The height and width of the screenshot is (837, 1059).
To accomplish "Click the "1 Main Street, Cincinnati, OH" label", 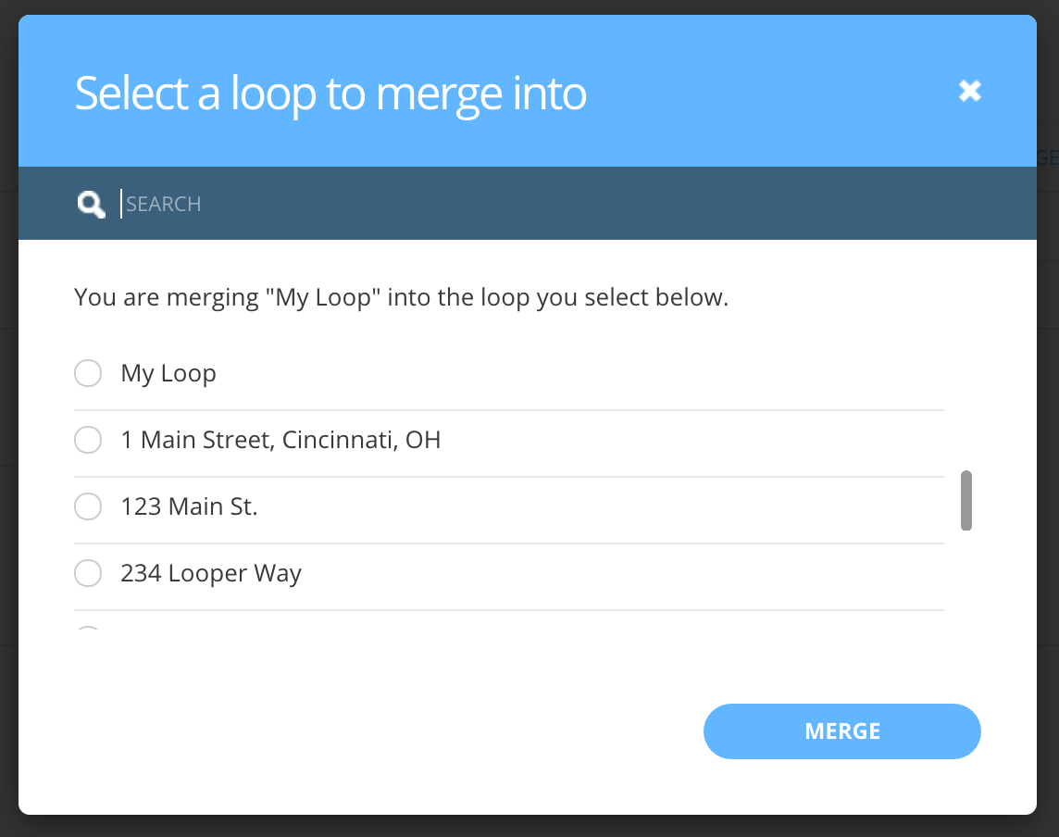I will (x=280, y=440).
